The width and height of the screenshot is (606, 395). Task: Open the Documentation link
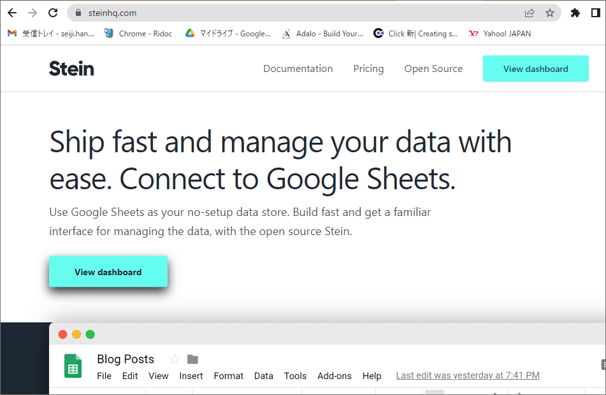(298, 68)
